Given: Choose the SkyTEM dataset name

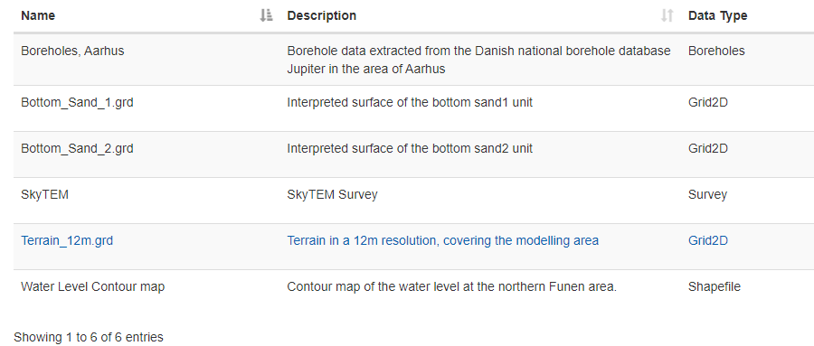Looking at the screenshot, I should tap(44, 194).
